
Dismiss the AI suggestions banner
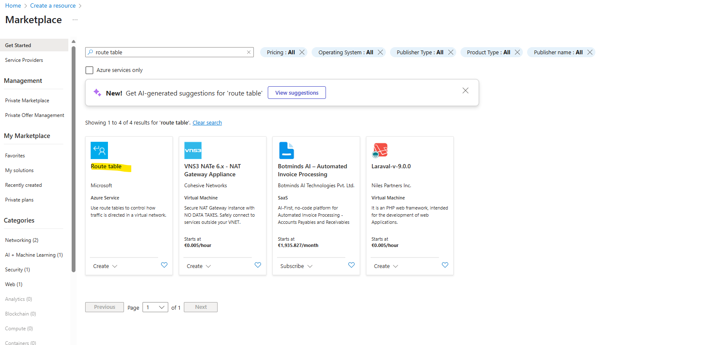pyautogui.click(x=466, y=90)
